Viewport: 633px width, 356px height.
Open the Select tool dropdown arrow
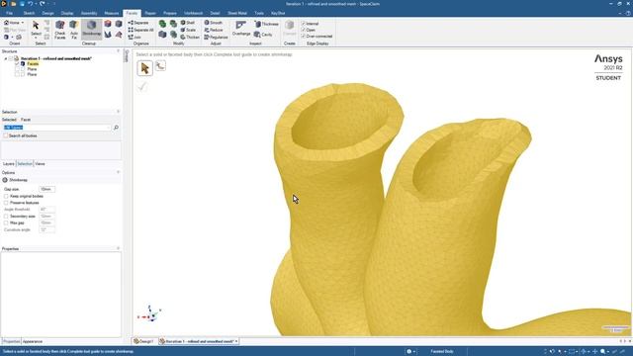(36, 38)
